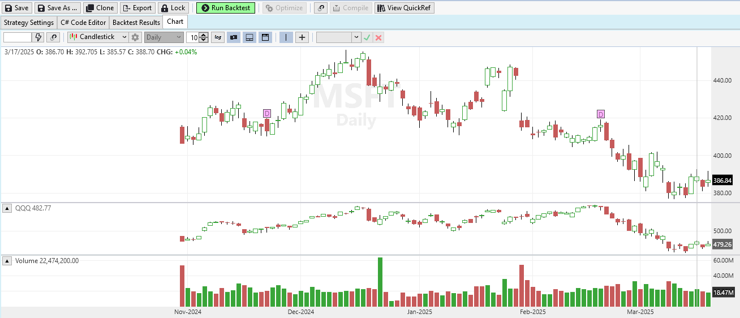Click the symbol input field

point(17,37)
